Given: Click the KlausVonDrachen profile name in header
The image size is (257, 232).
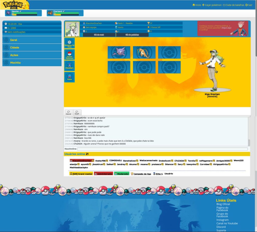Looking at the screenshot, I should coord(92,23).
